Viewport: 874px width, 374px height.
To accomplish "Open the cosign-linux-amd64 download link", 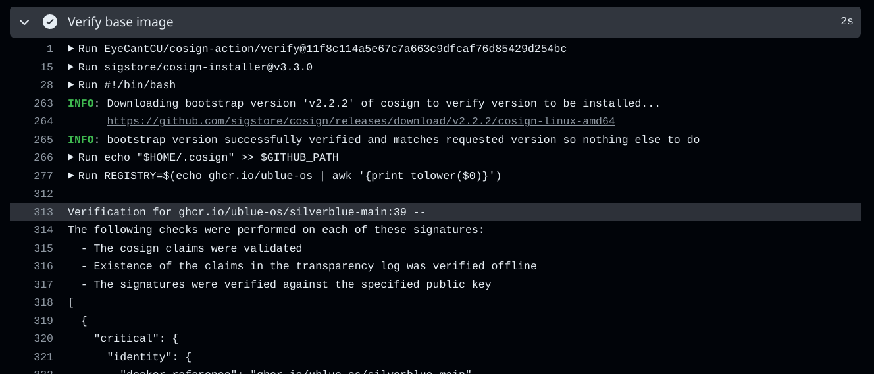I will tap(361, 122).
